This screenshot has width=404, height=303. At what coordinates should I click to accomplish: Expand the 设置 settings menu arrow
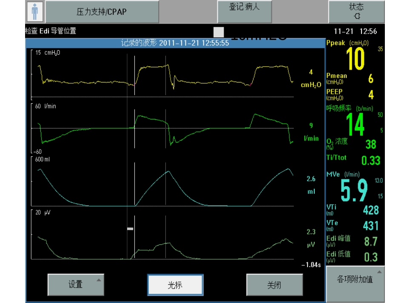(99, 280)
